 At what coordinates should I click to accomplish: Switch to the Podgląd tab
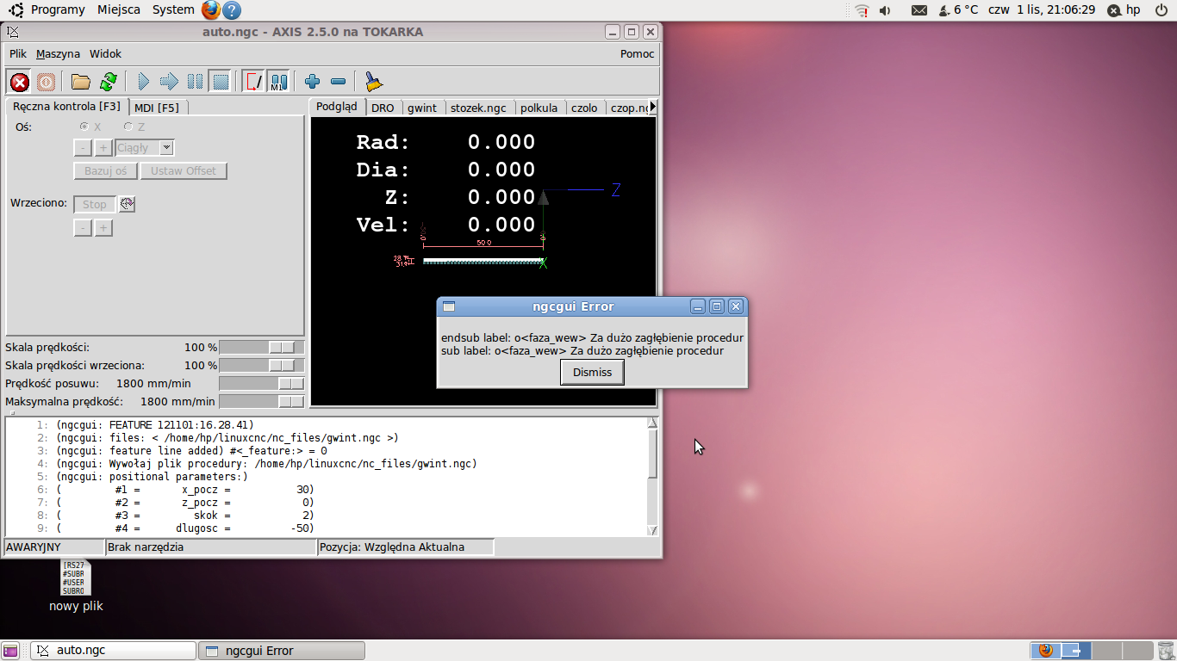[x=336, y=107]
